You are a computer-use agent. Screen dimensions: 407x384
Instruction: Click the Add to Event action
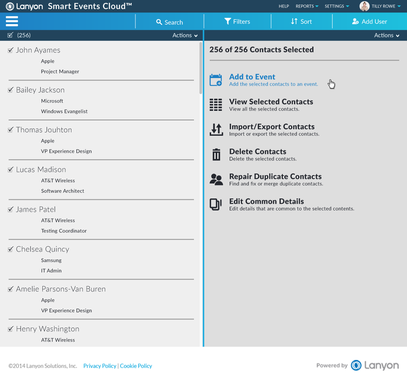pos(264,80)
